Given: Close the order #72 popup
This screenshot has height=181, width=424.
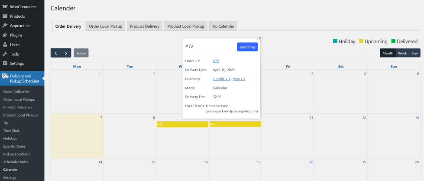Looking at the screenshot, I should [x=260, y=38].
